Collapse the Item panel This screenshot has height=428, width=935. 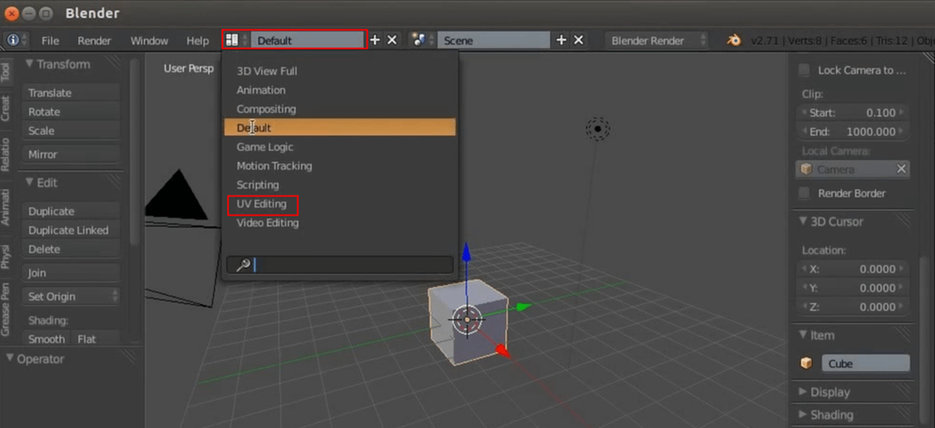pos(803,335)
